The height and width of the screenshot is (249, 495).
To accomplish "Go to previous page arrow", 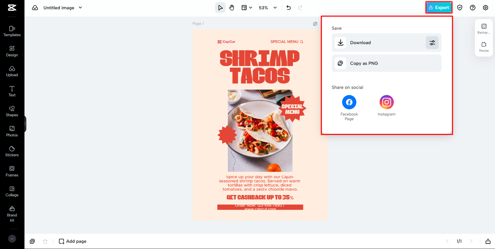I will tap(447, 241).
